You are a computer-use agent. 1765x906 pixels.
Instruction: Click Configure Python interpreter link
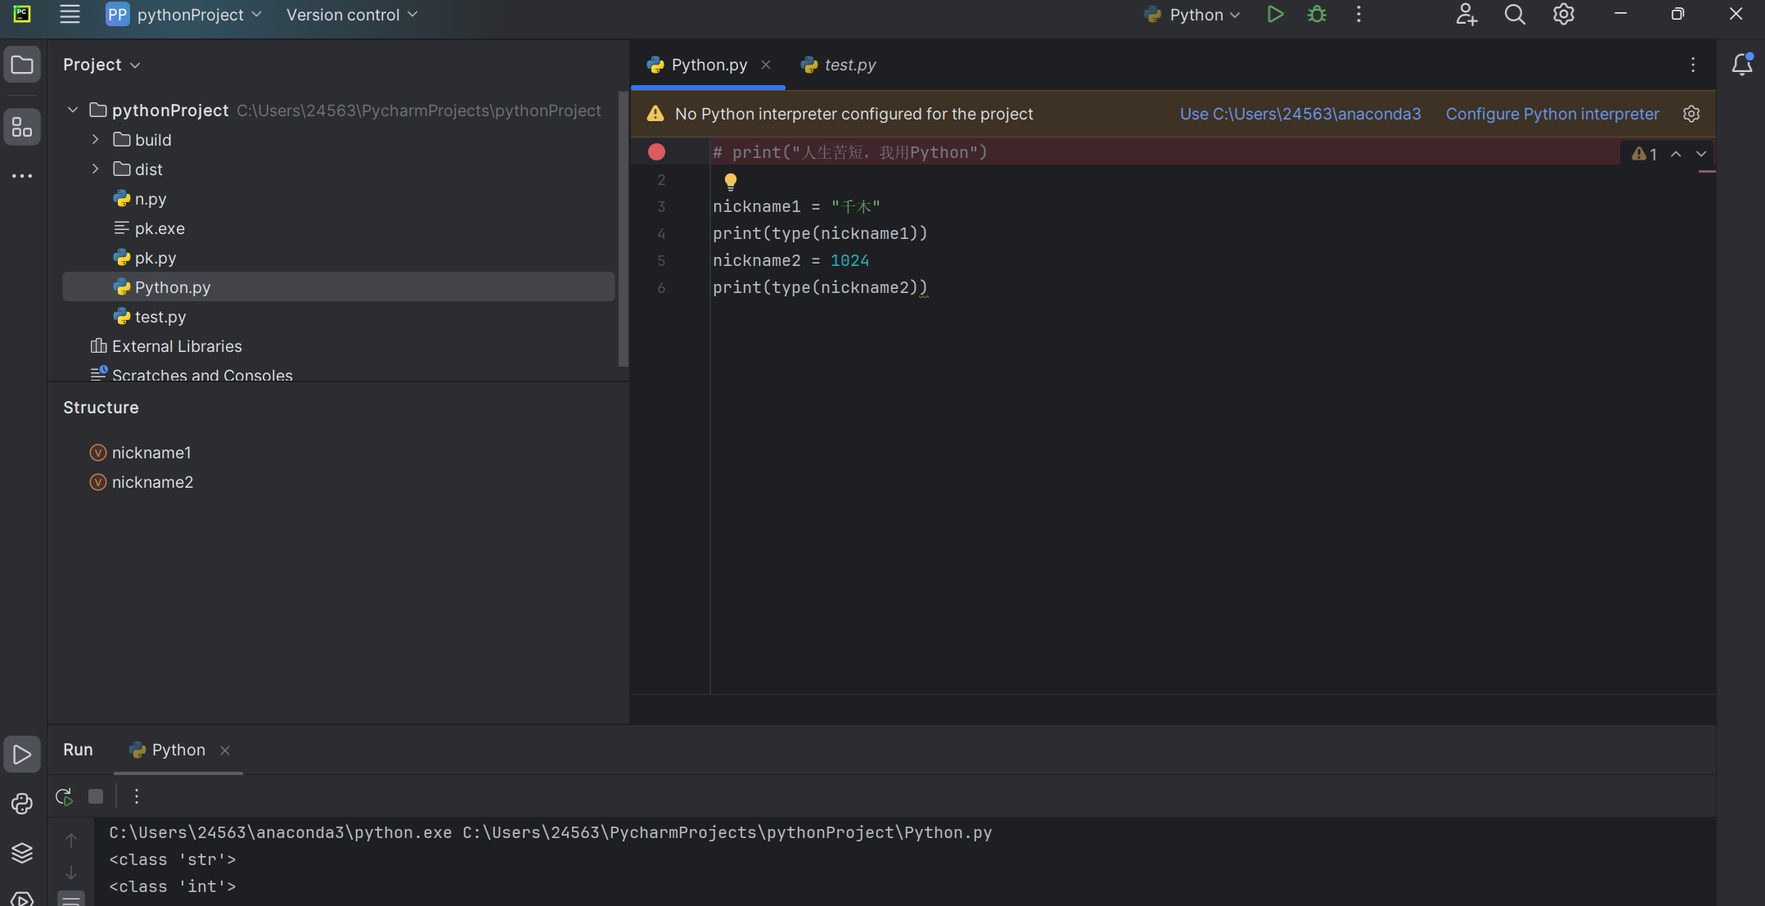pyautogui.click(x=1552, y=114)
